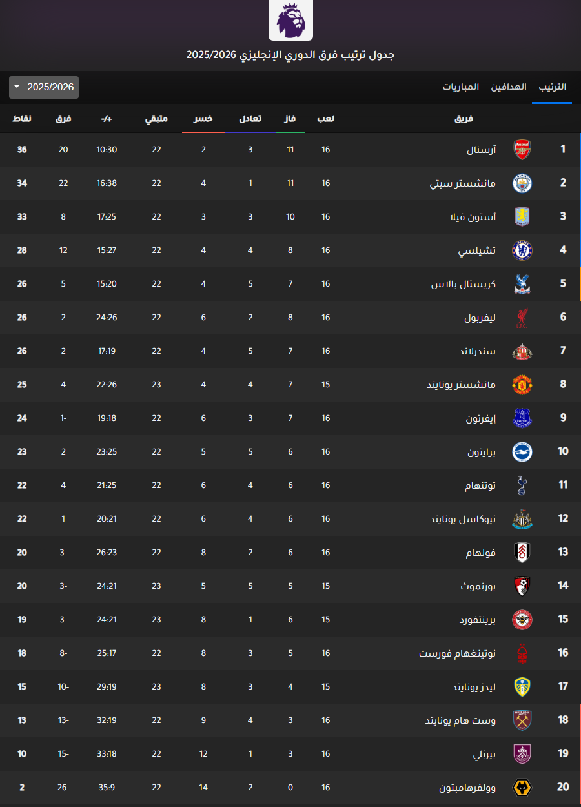Click the نقاط points column header
The height and width of the screenshot is (807, 581).
tap(22, 119)
